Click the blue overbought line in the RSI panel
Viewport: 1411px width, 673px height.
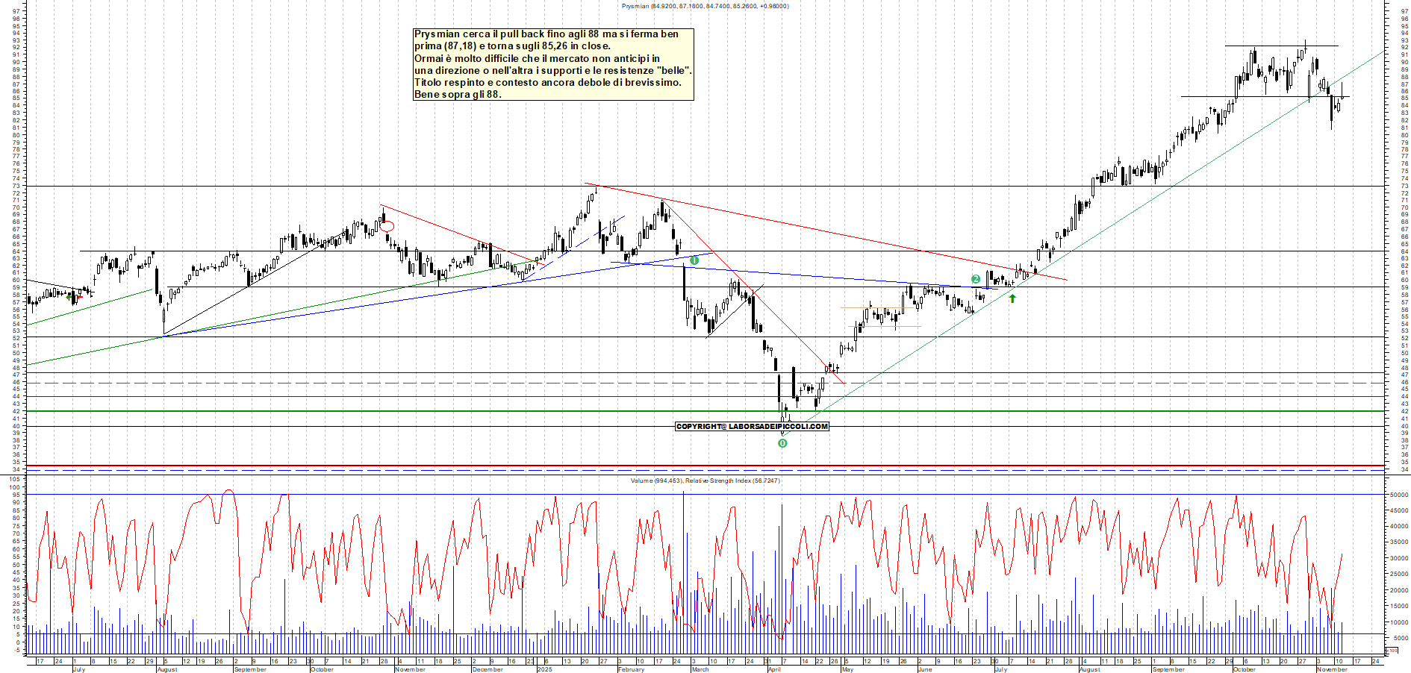click(x=597, y=493)
